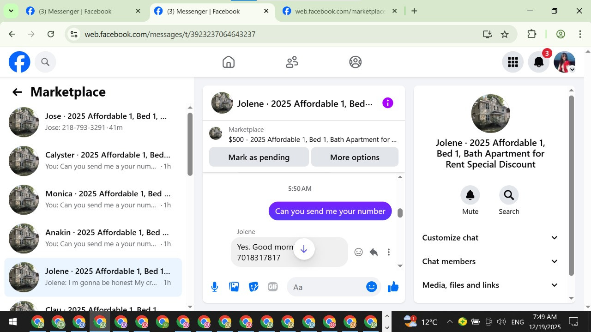Click the right info panel scrollbar
The width and height of the screenshot is (591, 332).
coord(571,186)
